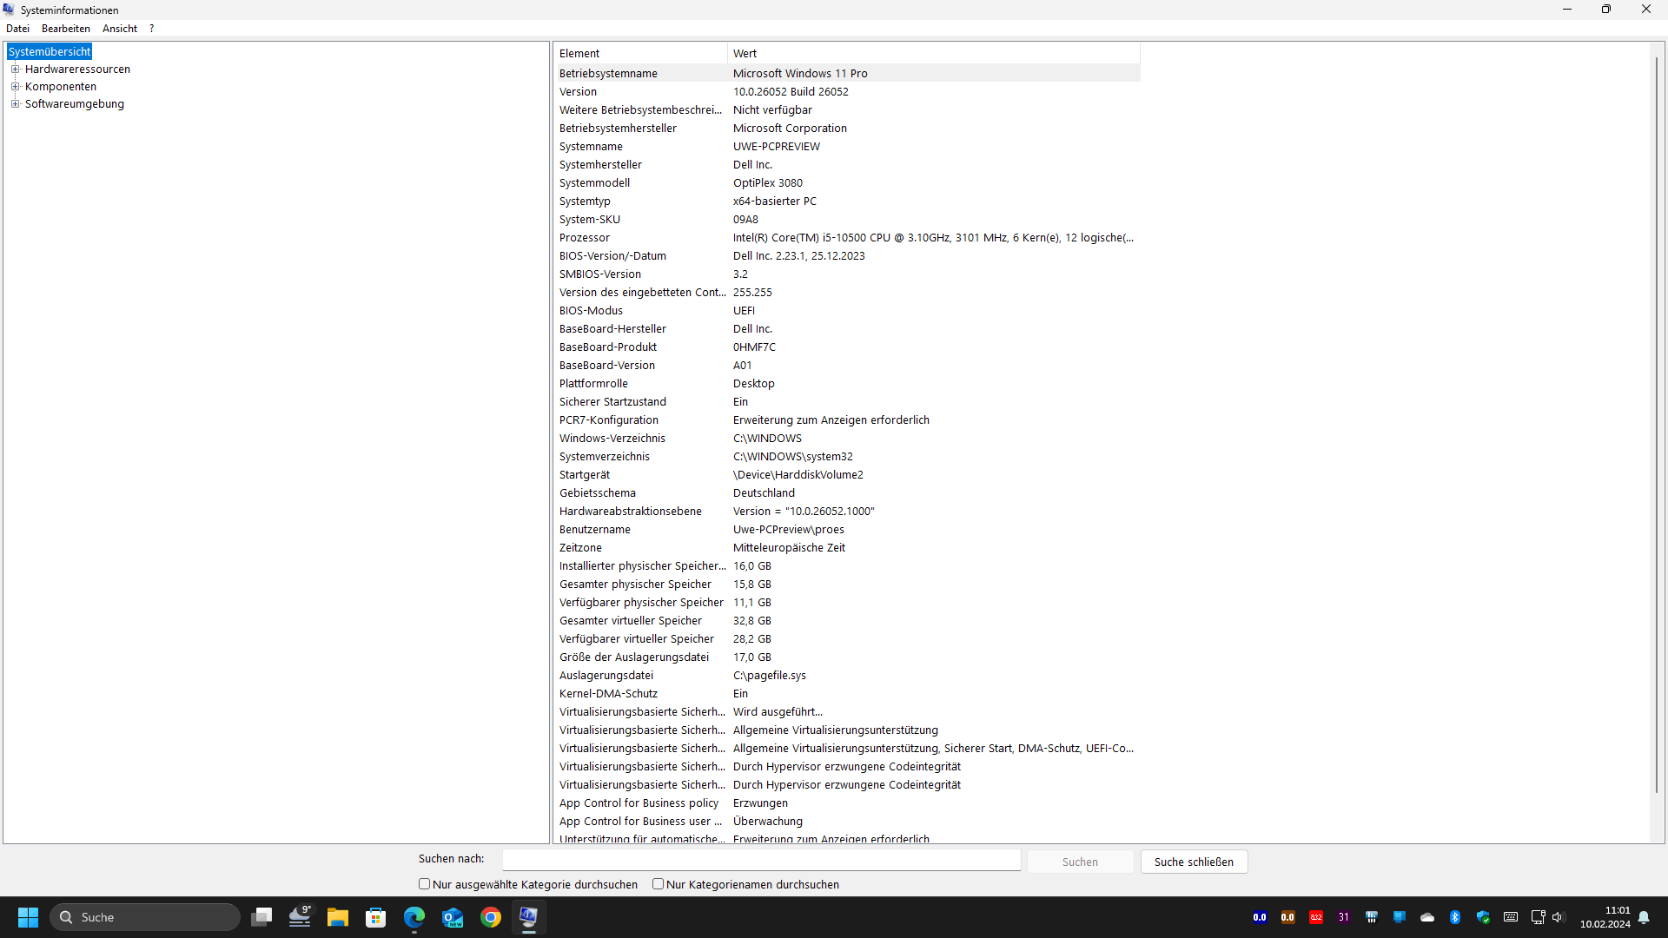The width and height of the screenshot is (1668, 938).
Task: Click the 'Suche schließen' button
Action: [x=1194, y=862]
